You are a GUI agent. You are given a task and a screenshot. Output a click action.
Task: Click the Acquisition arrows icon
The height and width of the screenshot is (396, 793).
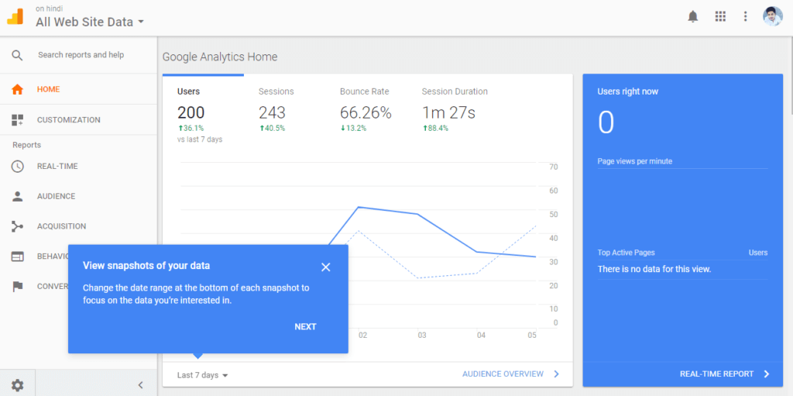click(17, 226)
